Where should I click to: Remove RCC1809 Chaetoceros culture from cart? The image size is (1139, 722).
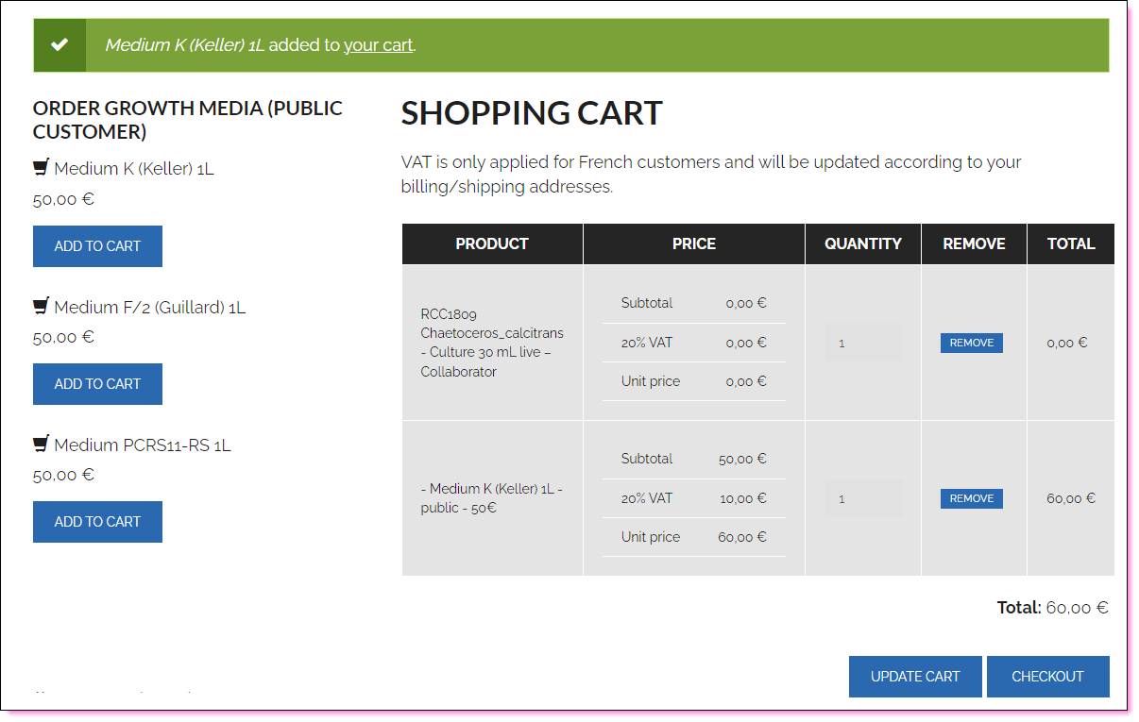tap(971, 343)
